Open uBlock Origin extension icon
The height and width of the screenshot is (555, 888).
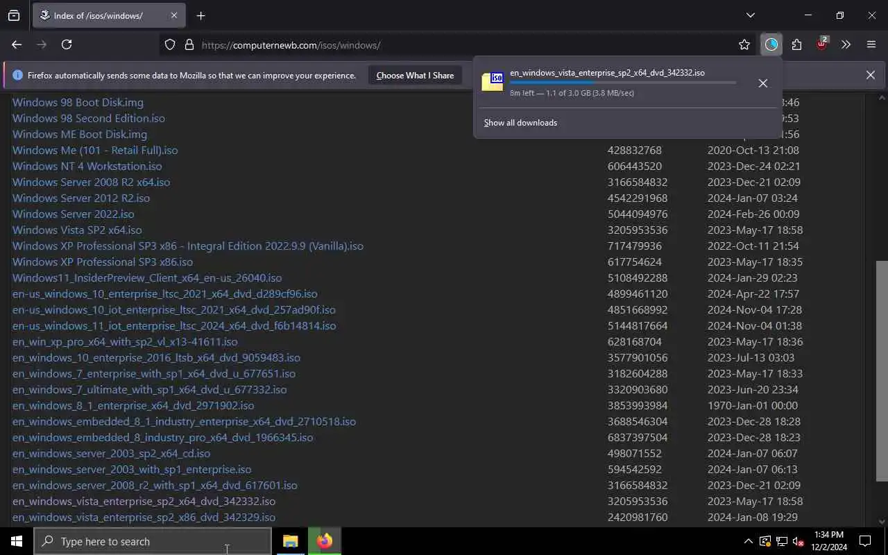point(821,44)
